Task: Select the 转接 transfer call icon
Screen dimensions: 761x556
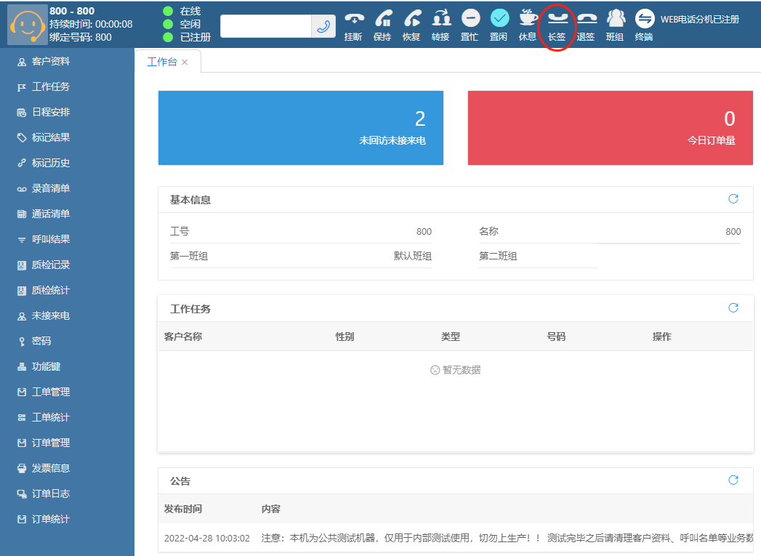Action: tap(441, 19)
